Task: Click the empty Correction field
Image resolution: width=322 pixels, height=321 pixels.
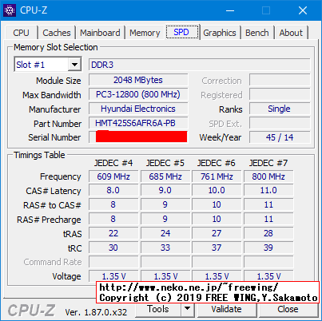Action: [280, 80]
